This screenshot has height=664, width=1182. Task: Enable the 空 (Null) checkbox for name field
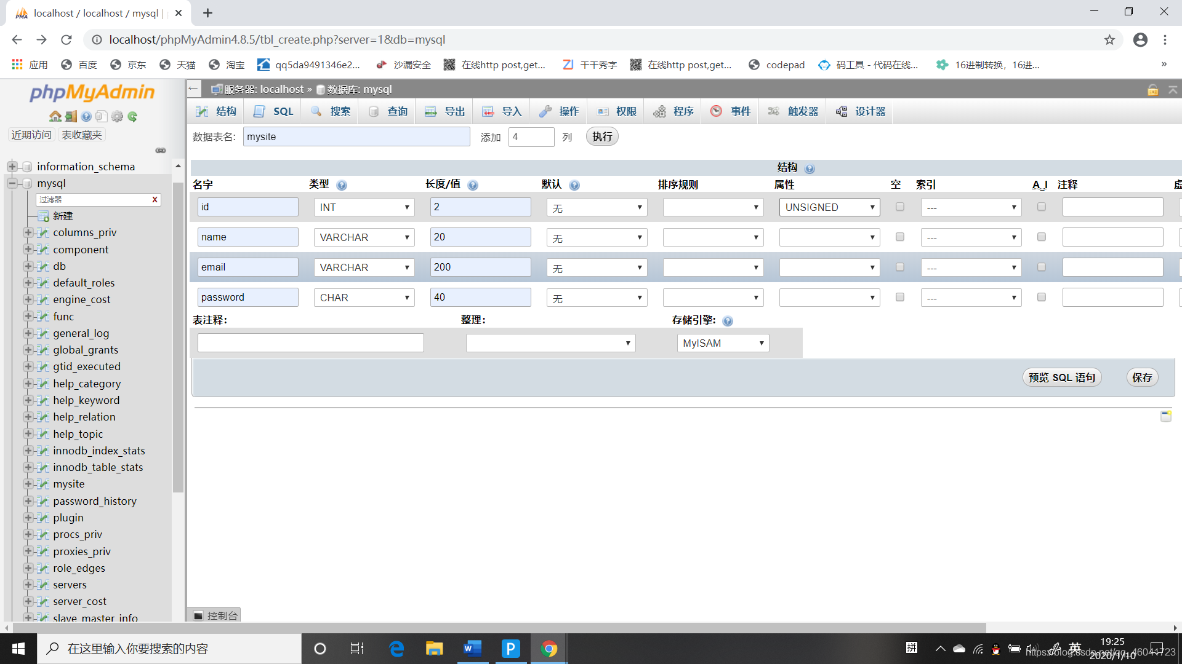899,237
